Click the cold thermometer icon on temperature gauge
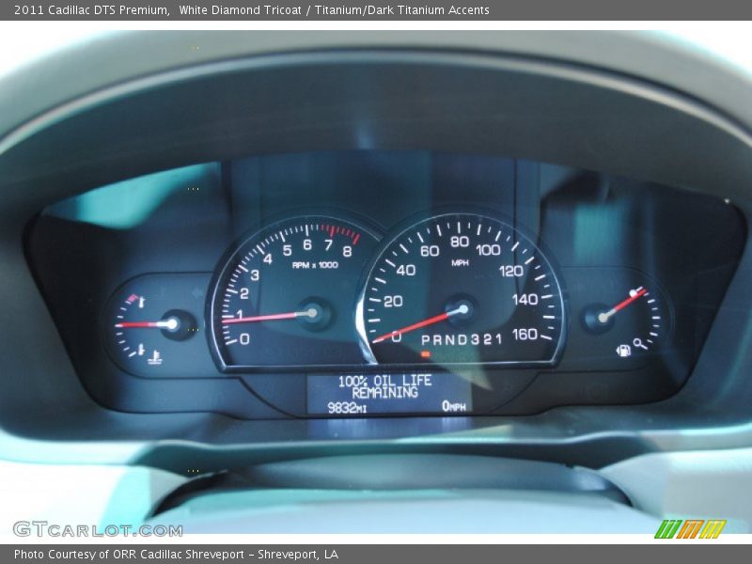Screen dimensions: 752x564 [x=141, y=350]
